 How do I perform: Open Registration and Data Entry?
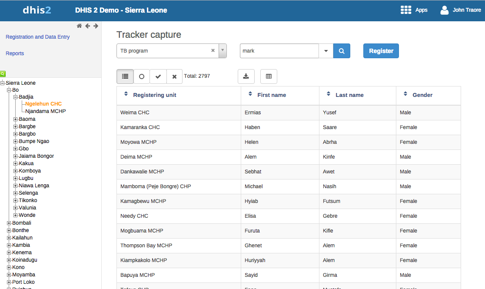pos(38,37)
